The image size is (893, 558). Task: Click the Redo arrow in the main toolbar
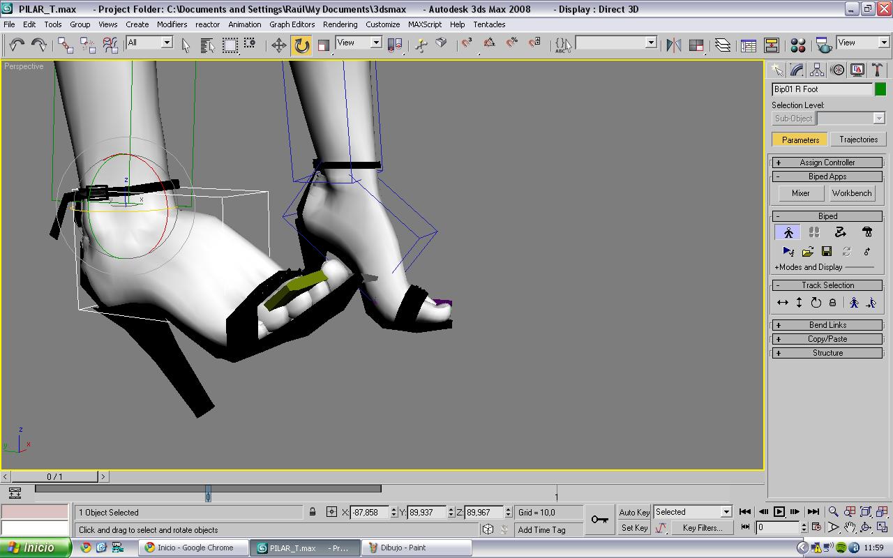pyautogui.click(x=39, y=45)
